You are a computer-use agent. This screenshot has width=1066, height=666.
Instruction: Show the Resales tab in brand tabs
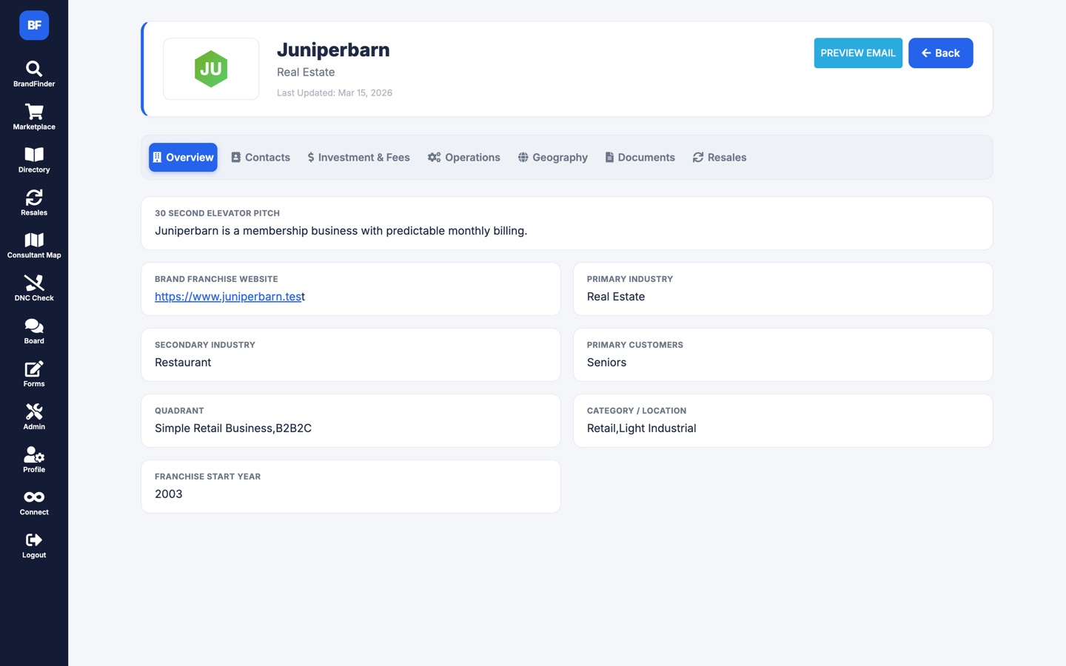720,158
